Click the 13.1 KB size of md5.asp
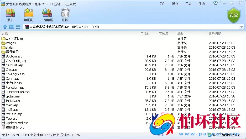246x139 pixels. point(150,110)
